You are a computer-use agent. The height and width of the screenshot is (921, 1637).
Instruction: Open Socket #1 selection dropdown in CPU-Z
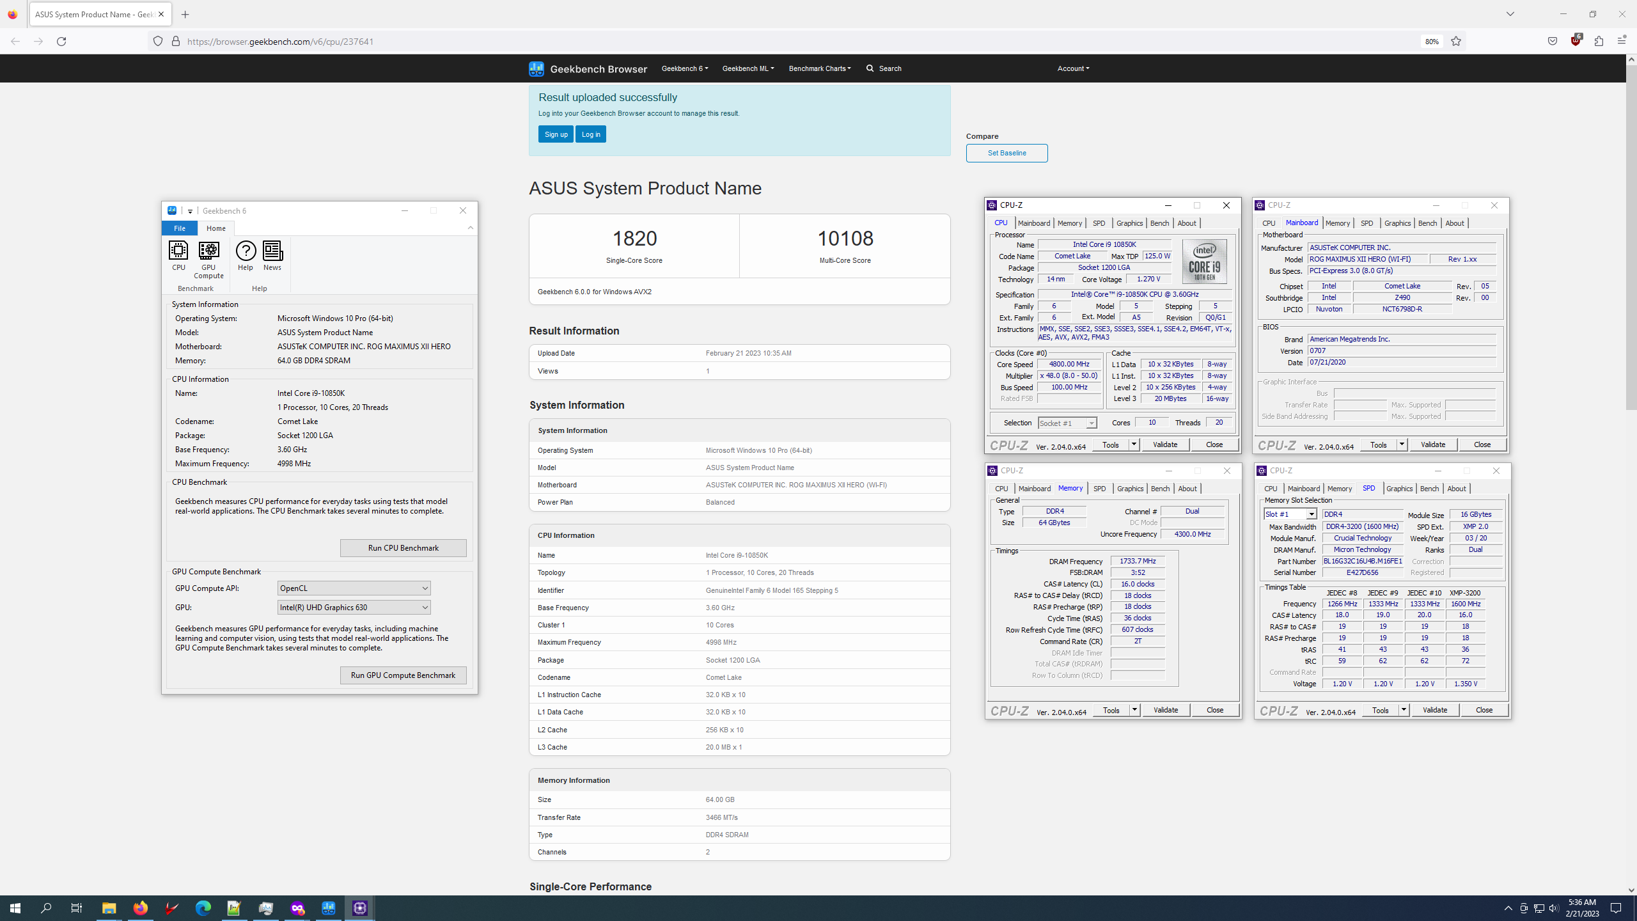pyautogui.click(x=1067, y=423)
